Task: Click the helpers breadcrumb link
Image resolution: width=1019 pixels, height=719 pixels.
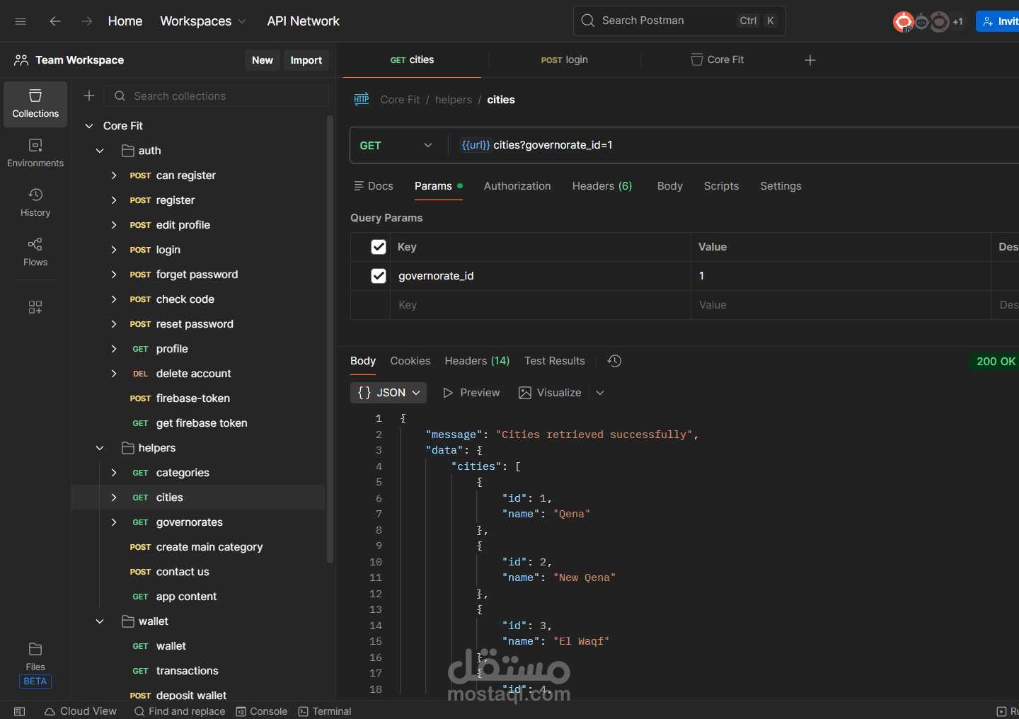Action: (454, 100)
